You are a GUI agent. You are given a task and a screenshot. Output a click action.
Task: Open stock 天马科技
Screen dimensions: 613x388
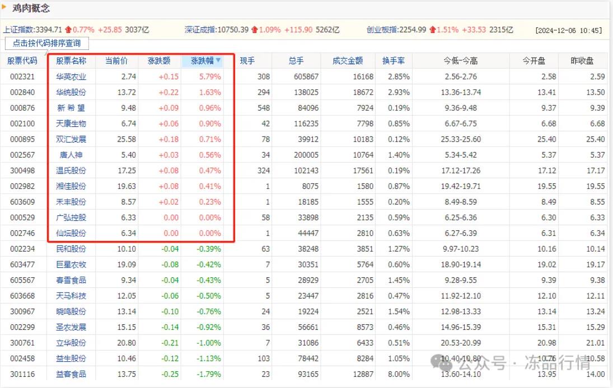point(71,296)
